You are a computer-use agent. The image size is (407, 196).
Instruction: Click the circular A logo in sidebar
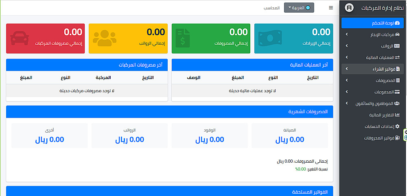(349, 8)
